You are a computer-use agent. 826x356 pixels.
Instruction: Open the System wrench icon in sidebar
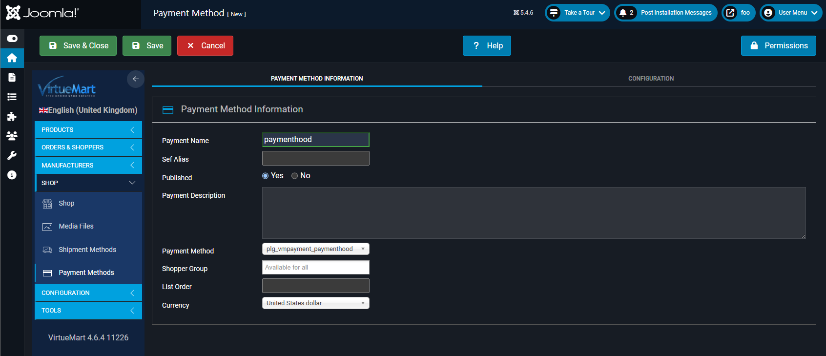point(12,155)
